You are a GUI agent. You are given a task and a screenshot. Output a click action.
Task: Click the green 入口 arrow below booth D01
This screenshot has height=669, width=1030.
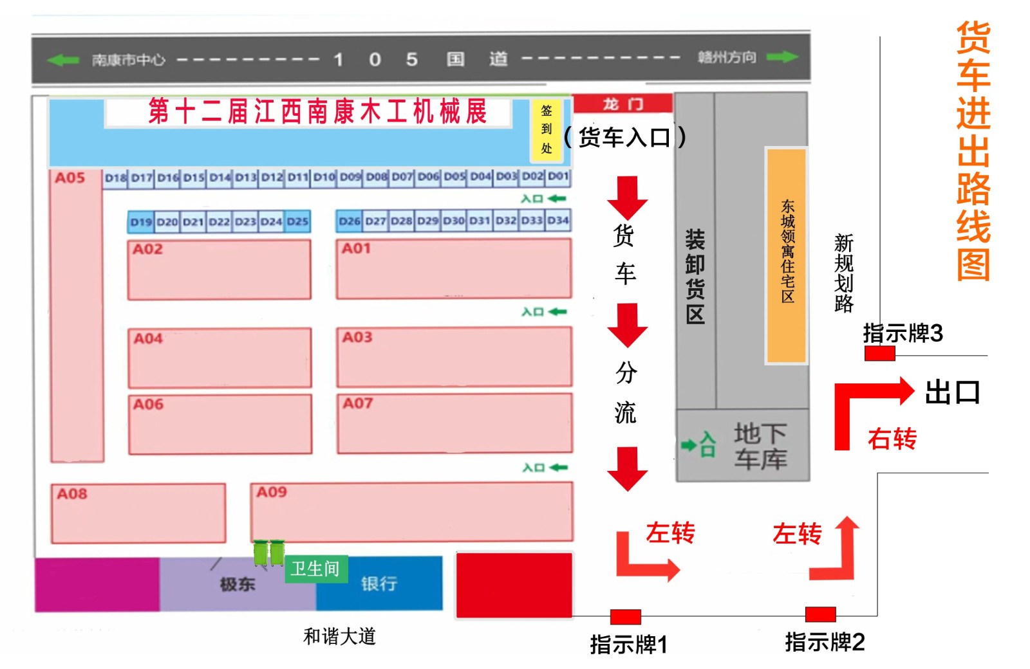558,199
